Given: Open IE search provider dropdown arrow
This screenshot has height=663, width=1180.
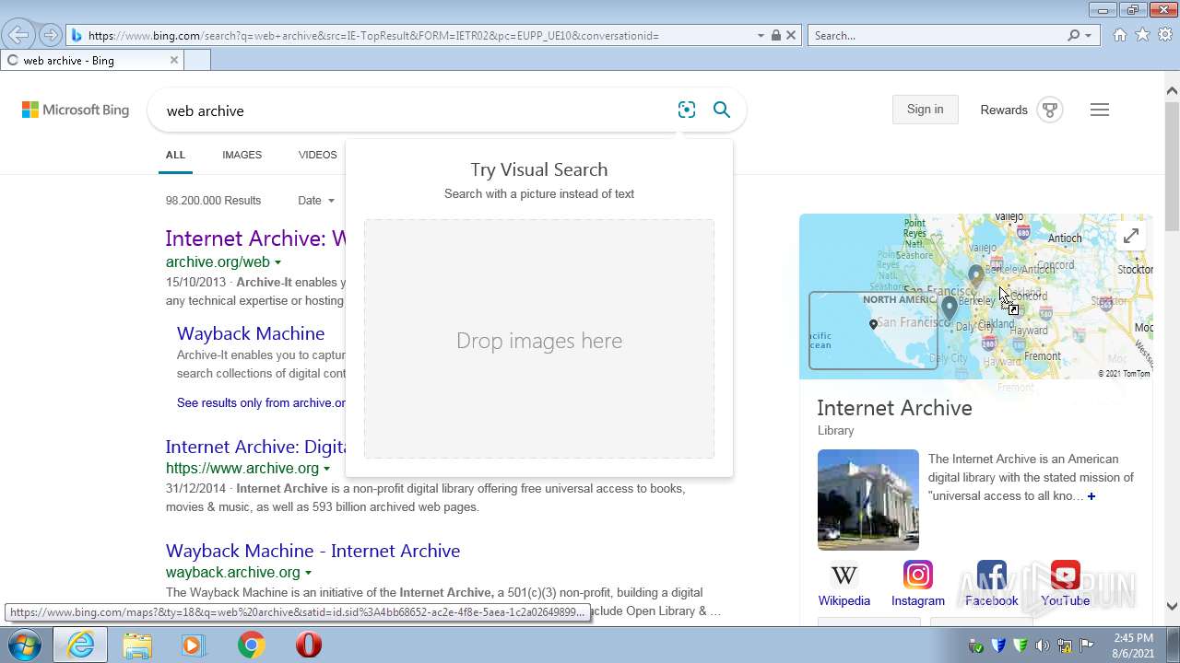Looking at the screenshot, I should (x=1088, y=35).
